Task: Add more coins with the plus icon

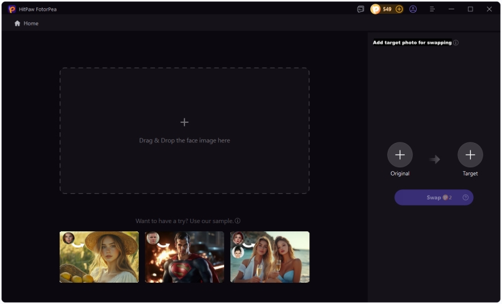Action: [x=399, y=9]
